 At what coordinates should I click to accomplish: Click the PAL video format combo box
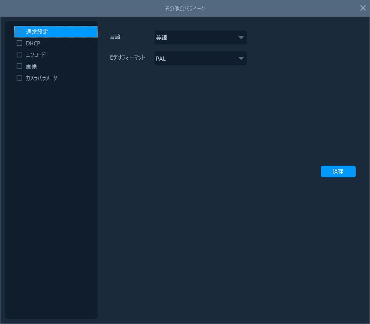pos(194,59)
